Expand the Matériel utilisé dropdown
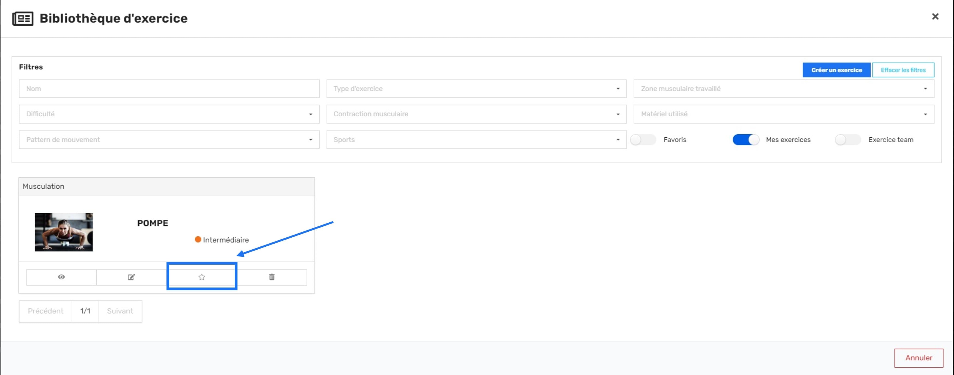 784,114
